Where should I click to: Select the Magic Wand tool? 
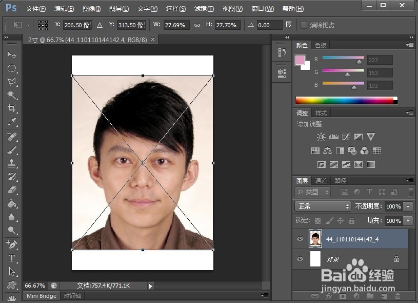pyautogui.click(x=11, y=95)
